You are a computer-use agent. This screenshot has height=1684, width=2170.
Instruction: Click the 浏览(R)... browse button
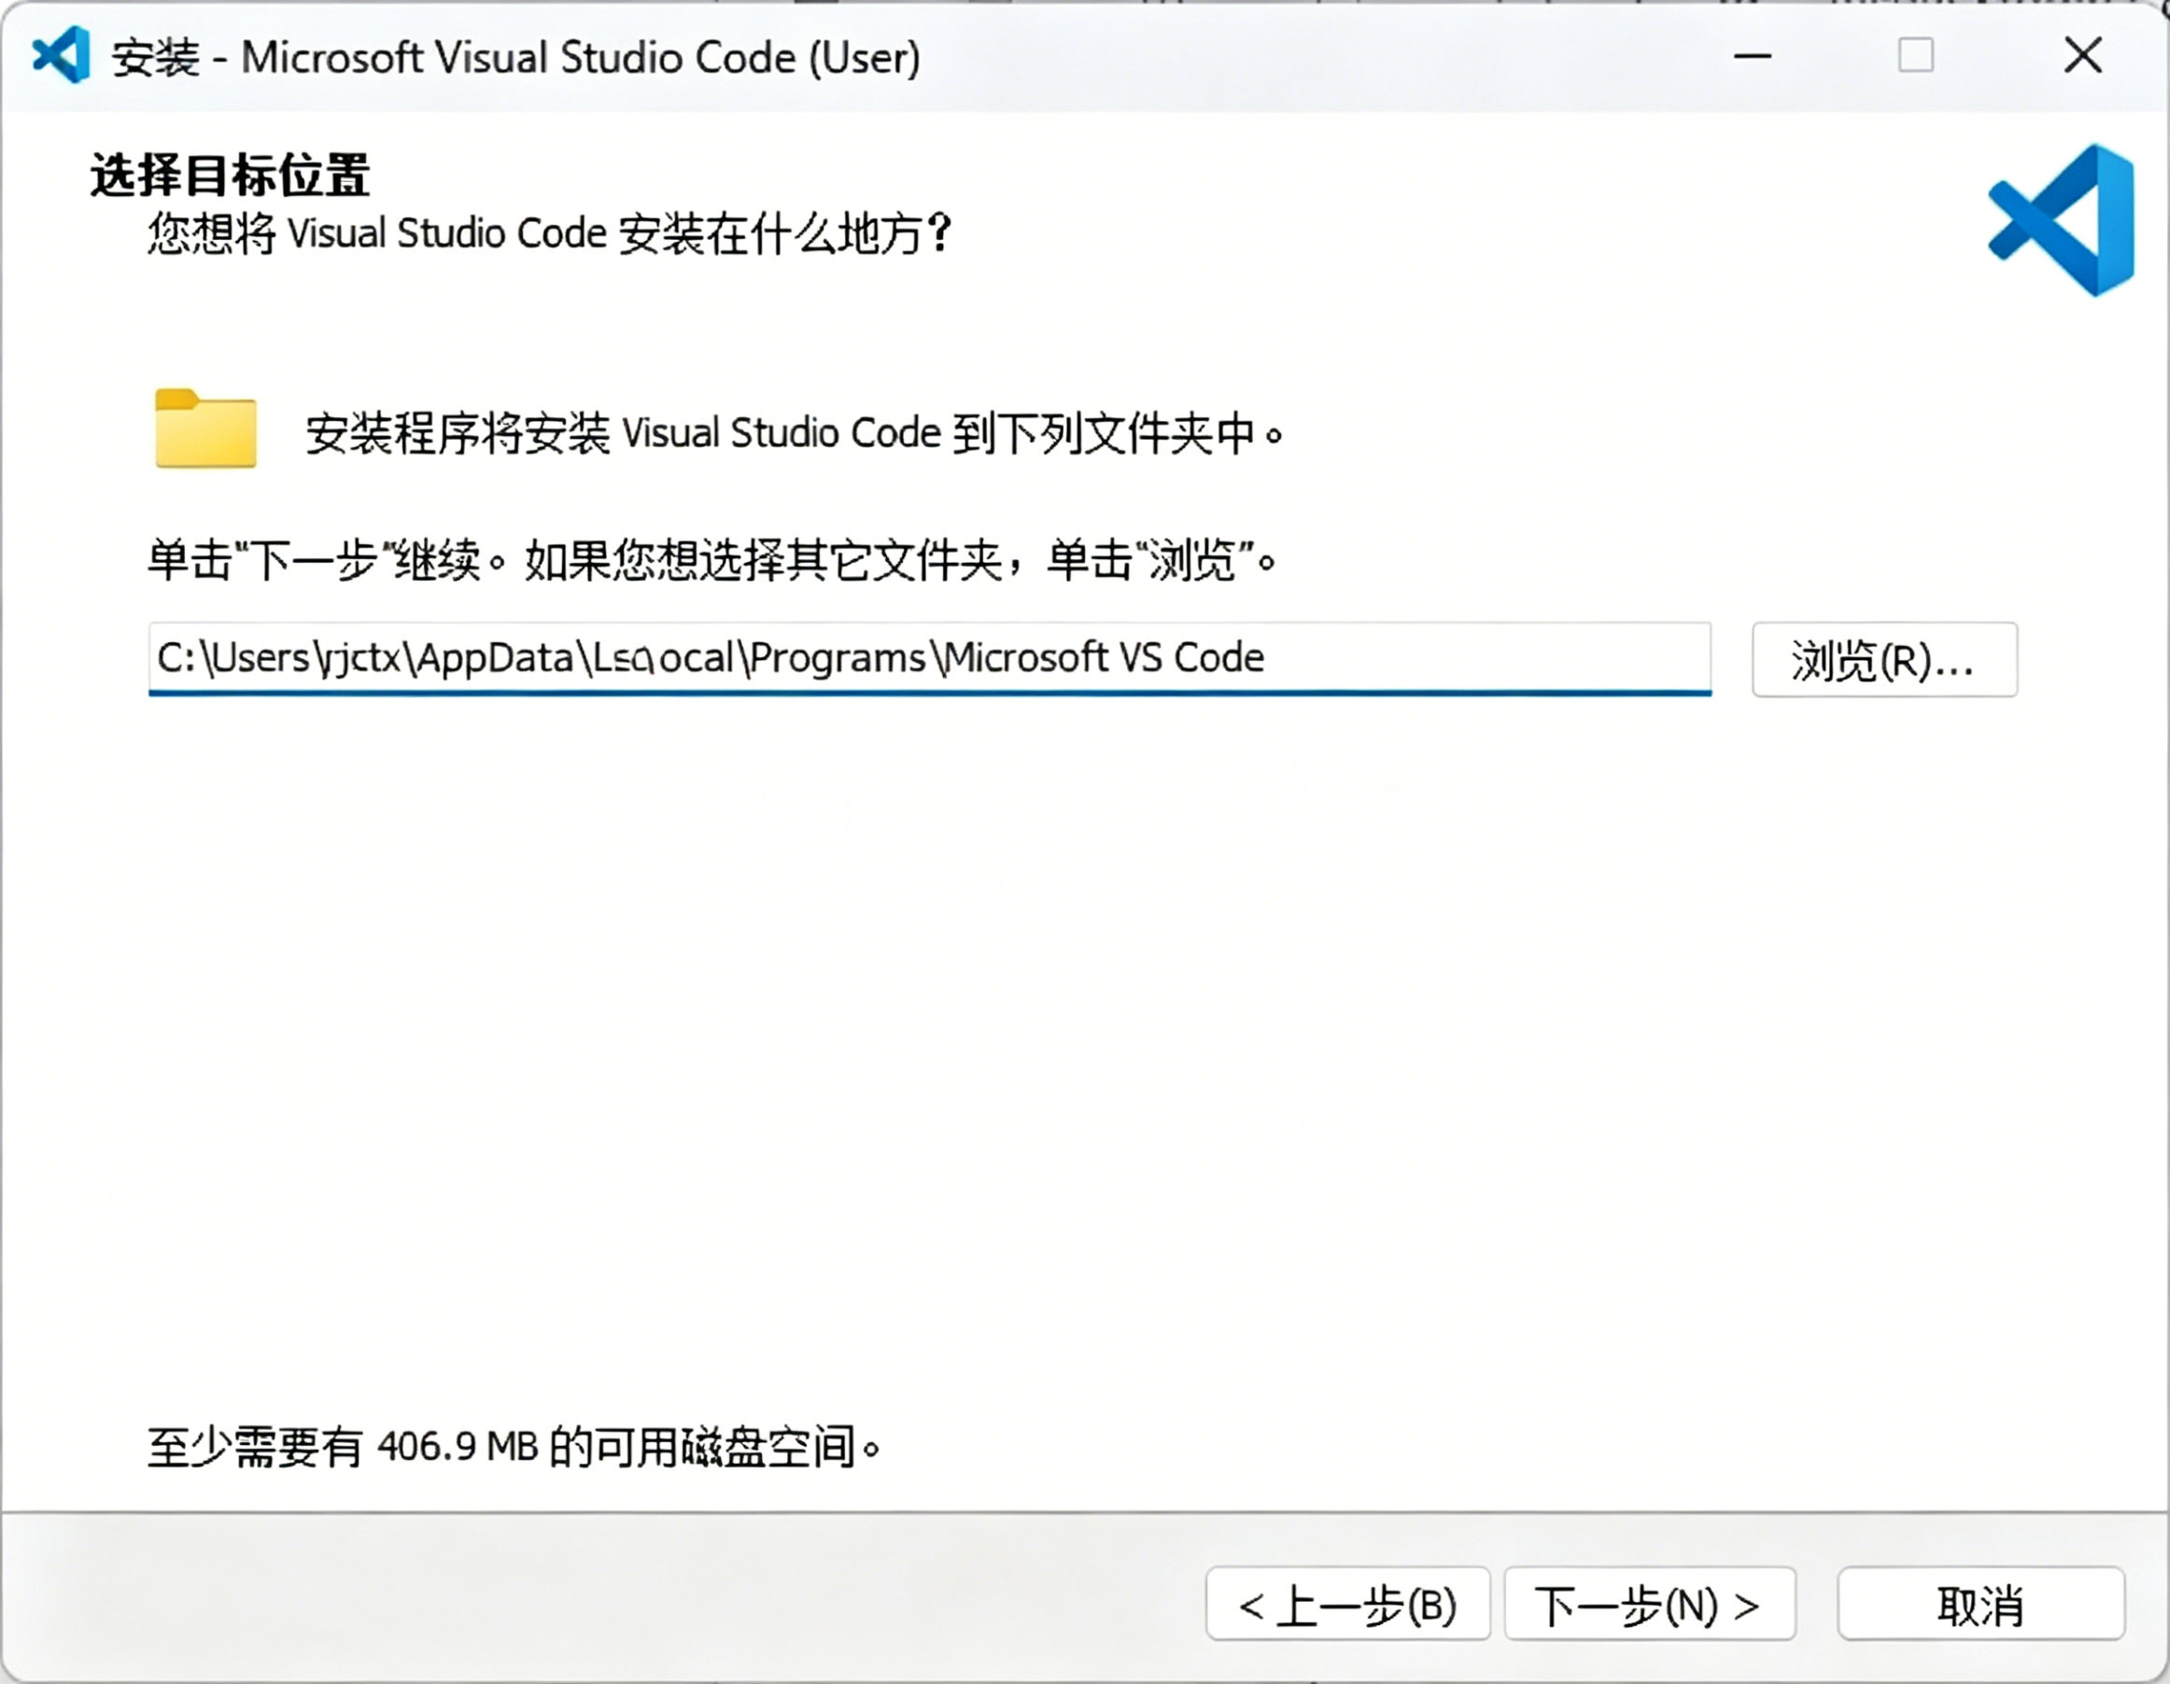(1884, 660)
